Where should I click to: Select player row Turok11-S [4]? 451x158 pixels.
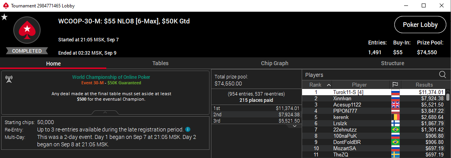pyautogui.click(x=374, y=92)
